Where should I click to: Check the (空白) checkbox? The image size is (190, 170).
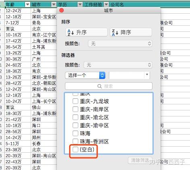click(x=75, y=149)
